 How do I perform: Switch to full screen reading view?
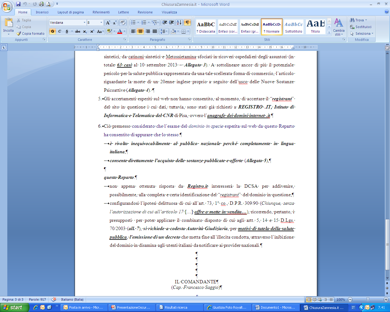click(x=315, y=300)
